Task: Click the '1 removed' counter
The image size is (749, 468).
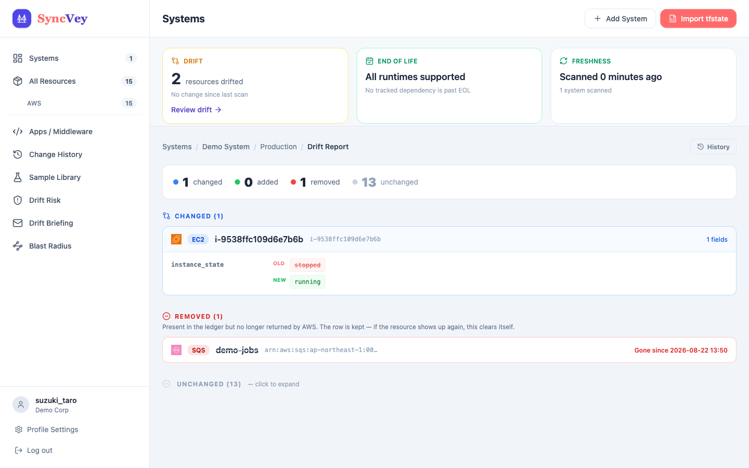Action: (x=315, y=182)
